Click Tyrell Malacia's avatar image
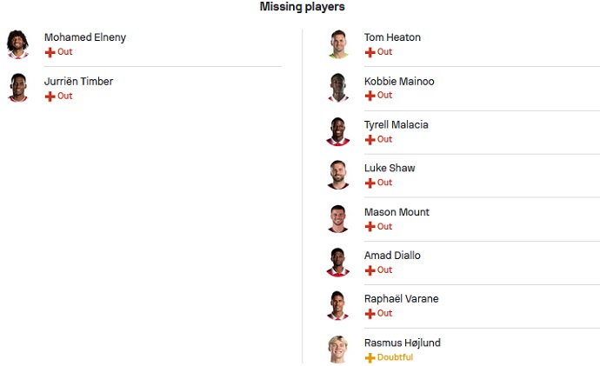Image resolution: width=600 pixels, height=366 pixels. point(338,130)
